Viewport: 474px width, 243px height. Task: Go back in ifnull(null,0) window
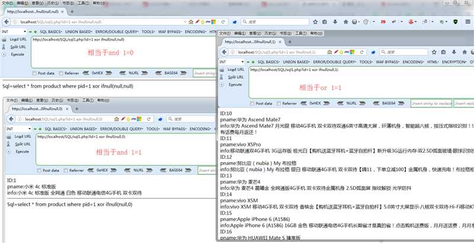(x=11, y=119)
